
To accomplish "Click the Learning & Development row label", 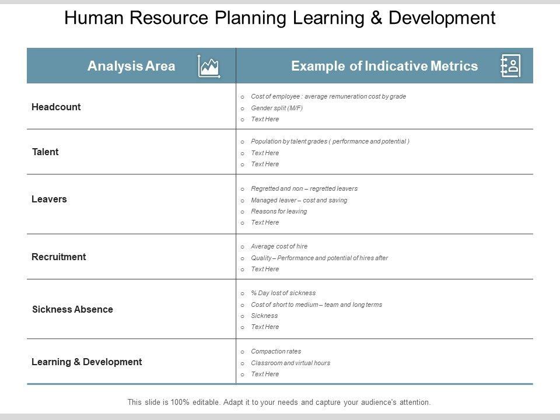I will (86, 362).
